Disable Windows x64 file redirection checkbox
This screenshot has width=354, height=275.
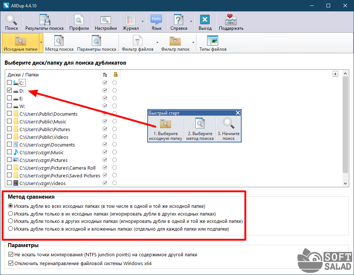point(11,263)
